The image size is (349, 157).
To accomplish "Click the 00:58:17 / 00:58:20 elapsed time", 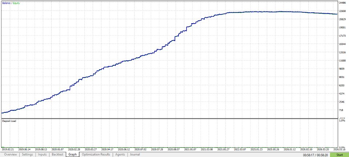I will click(x=315, y=154).
